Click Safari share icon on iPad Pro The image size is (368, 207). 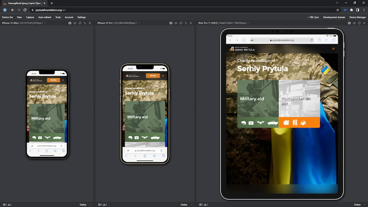[319, 40]
